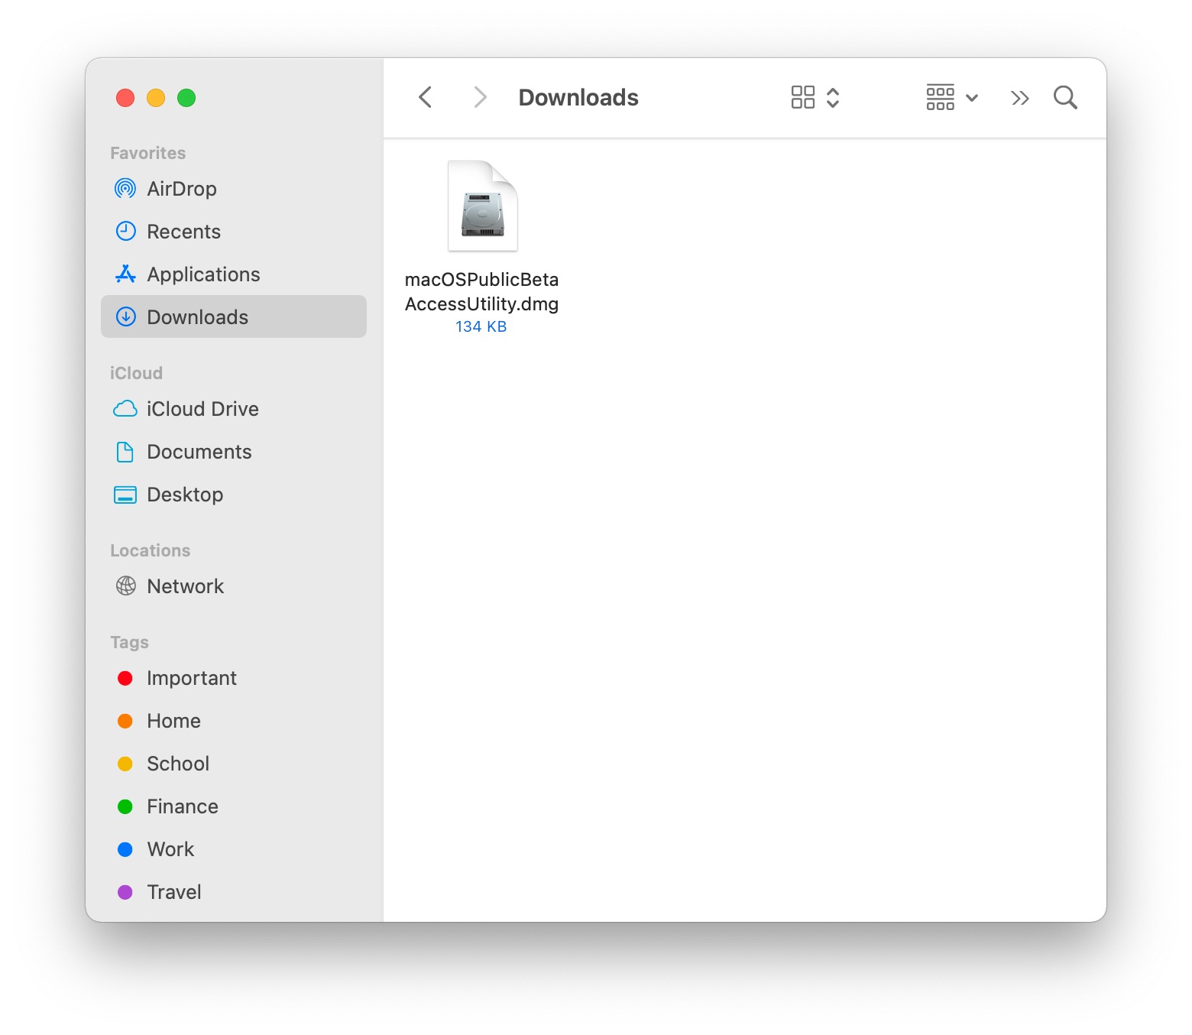Click the Favorites section header
The height and width of the screenshot is (1035, 1192).
[148, 153]
